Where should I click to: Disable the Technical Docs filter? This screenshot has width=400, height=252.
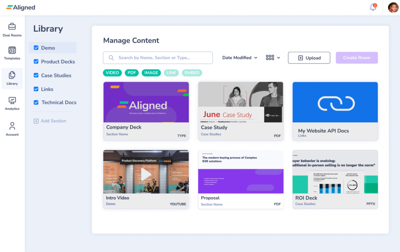[x=37, y=102]
